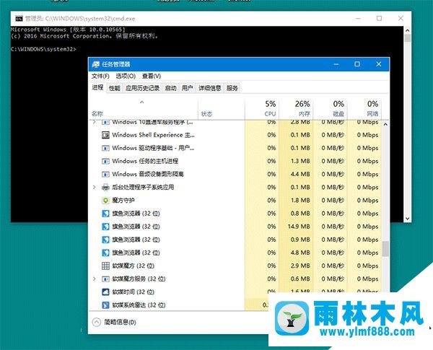Maximize the 任务管理器 window

pyautogui.click(x=357, y=64)
